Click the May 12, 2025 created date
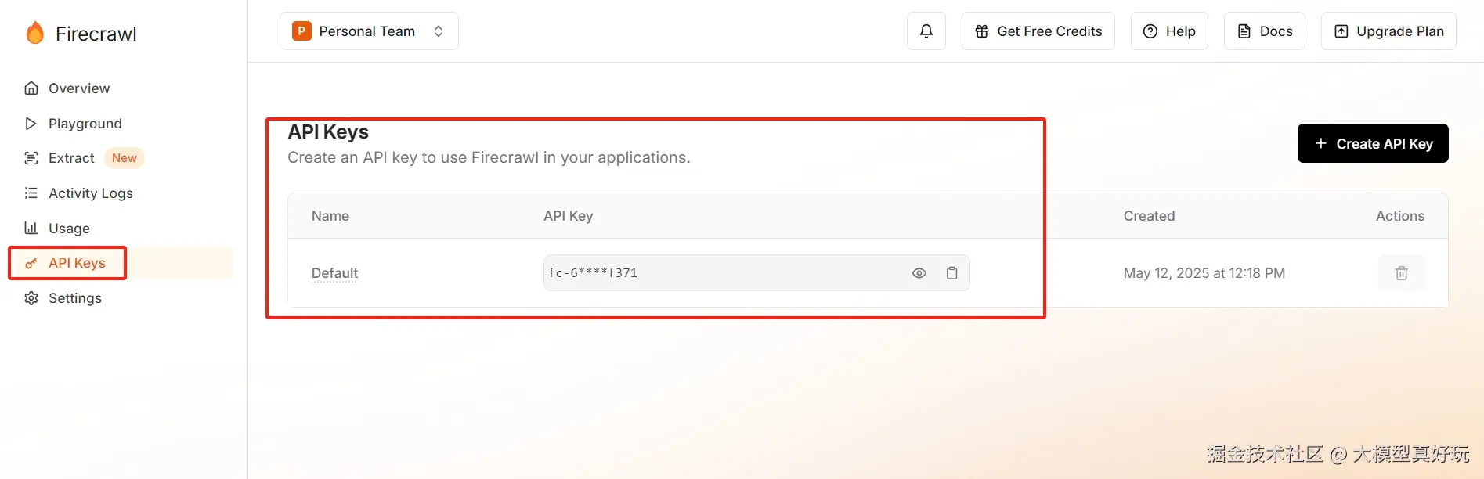 1204,273
